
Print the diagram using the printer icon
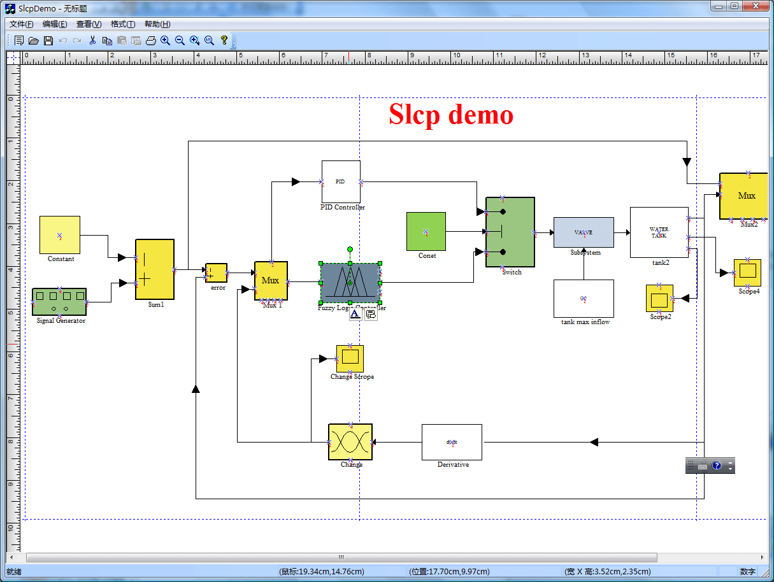(x=151, y=41)
